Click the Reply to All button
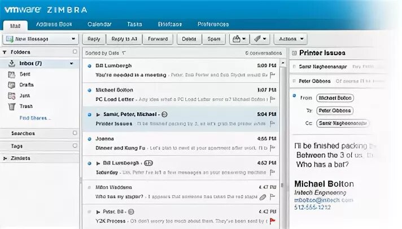Image resolution: width=402 pixels, height=229 pixels. pos(124,39)
